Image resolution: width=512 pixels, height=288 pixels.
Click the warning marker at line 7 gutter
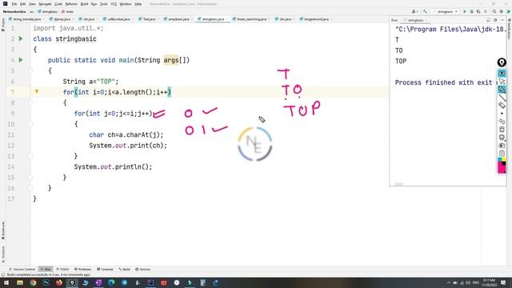[x=37, y=92]
